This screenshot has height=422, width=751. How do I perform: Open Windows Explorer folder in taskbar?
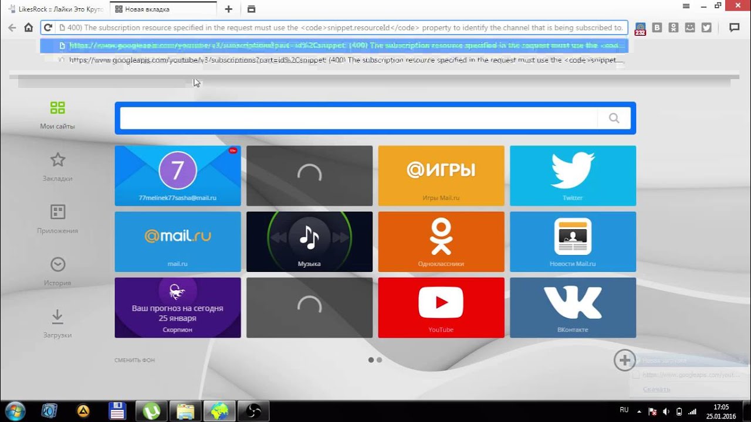coord(185,411)
